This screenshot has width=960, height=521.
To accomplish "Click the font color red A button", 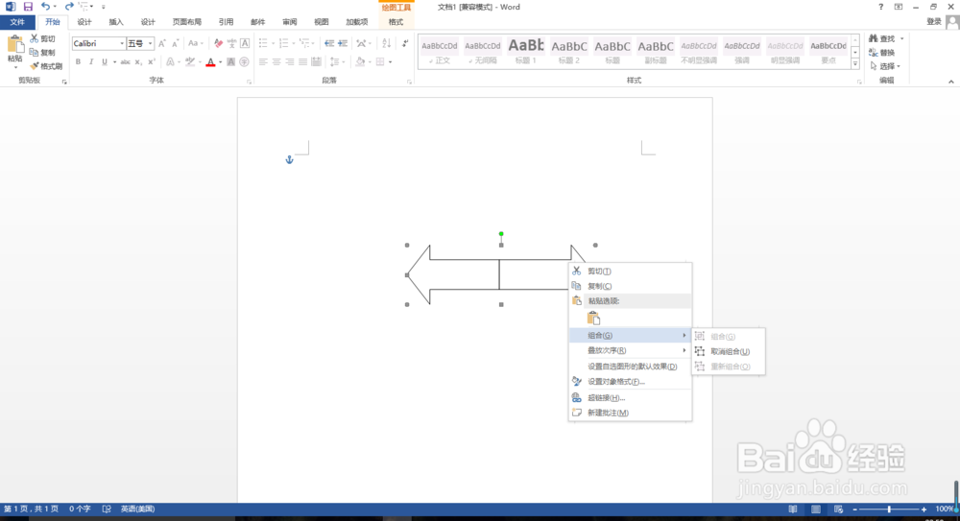I will [210, 61].
